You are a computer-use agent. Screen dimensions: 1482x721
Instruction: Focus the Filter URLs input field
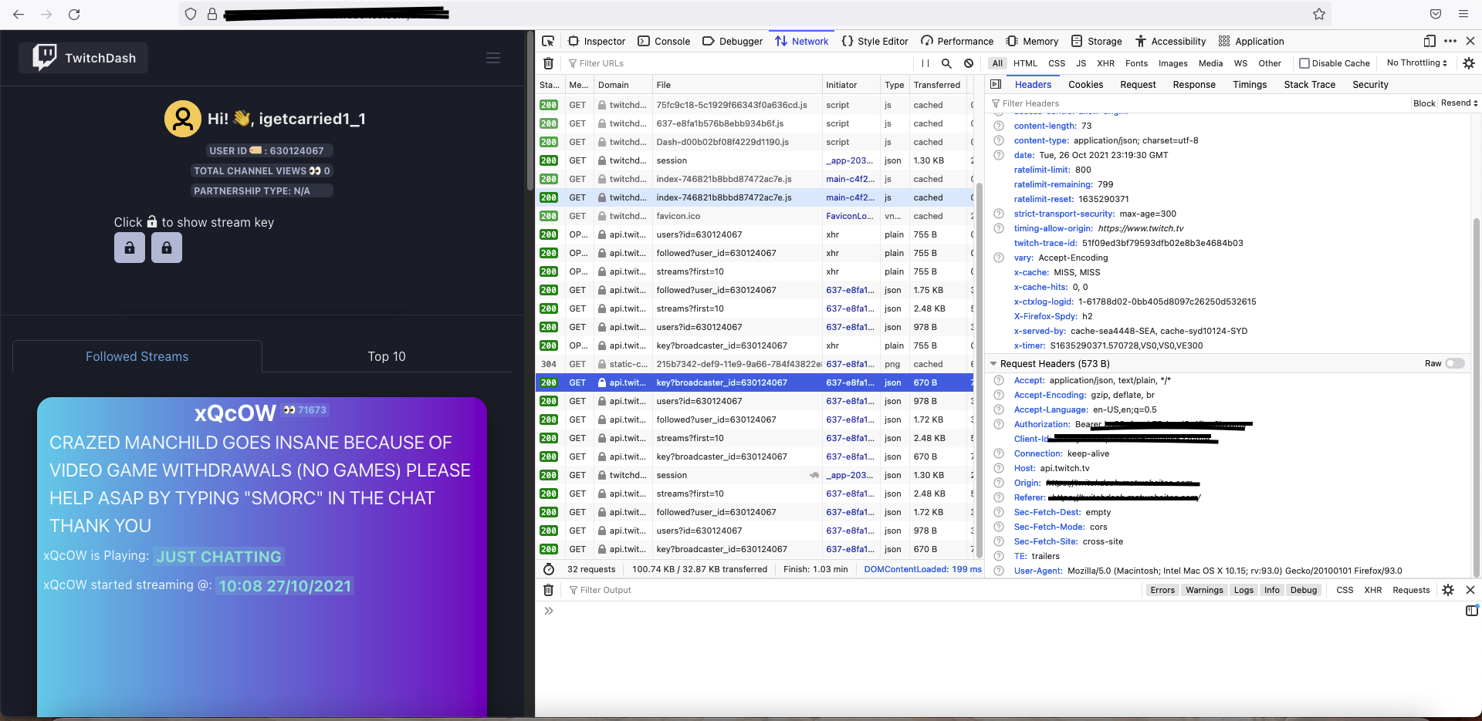741,63
